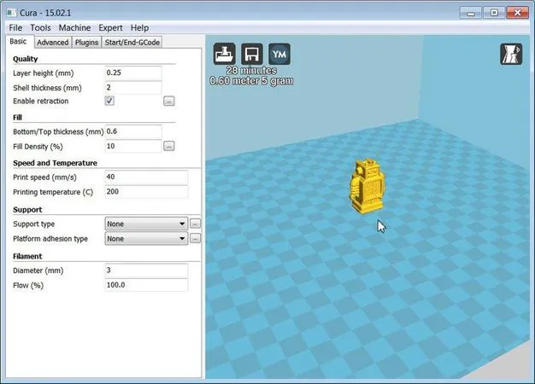Click the '0.60 meter 5 gram' text
The image size is (535, 384).
(251, 81)
